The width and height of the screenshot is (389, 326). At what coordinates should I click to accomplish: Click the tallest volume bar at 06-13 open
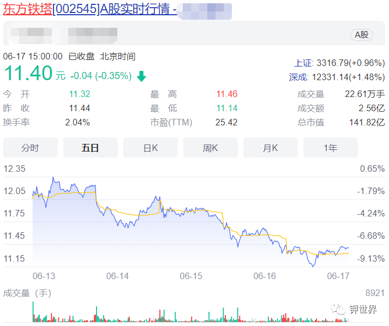(x=33, y=312)
